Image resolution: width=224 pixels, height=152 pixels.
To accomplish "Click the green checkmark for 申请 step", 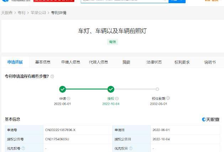I will click(63, 89).
